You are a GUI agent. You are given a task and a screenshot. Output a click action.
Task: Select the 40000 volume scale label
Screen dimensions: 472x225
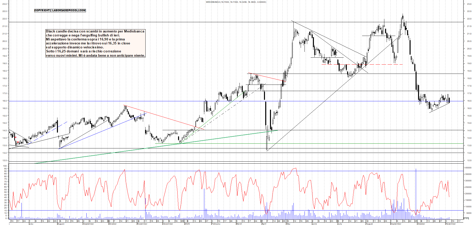point(469,168)
